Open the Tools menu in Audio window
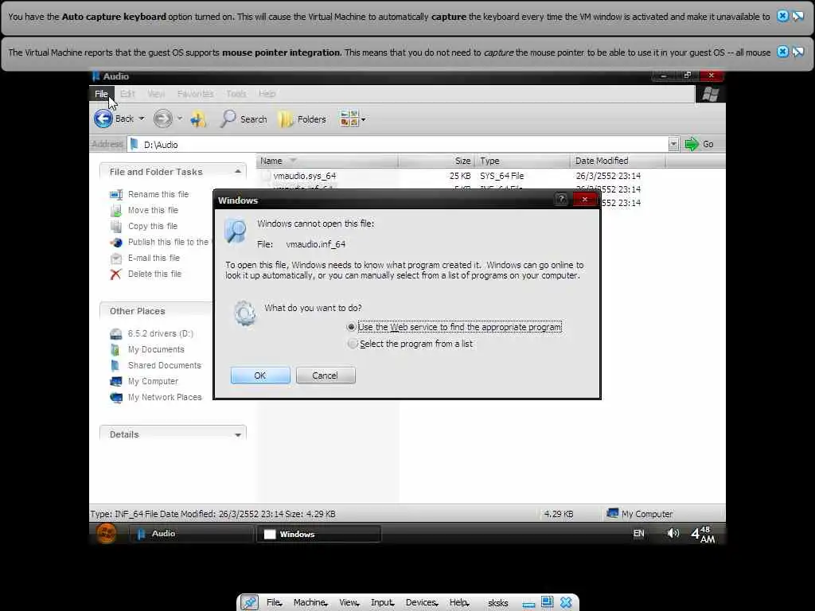The height and width of the screenshot is (611, 815). point(236,94)
